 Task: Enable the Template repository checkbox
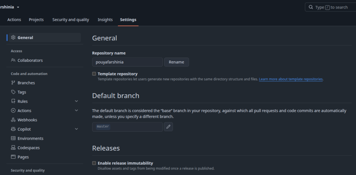click(94, 74)
